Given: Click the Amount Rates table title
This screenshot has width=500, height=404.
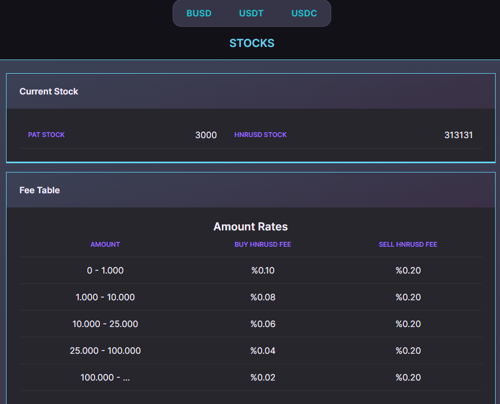Looking at the screenshot, I should pyautogui.click(x=250, y=227).
